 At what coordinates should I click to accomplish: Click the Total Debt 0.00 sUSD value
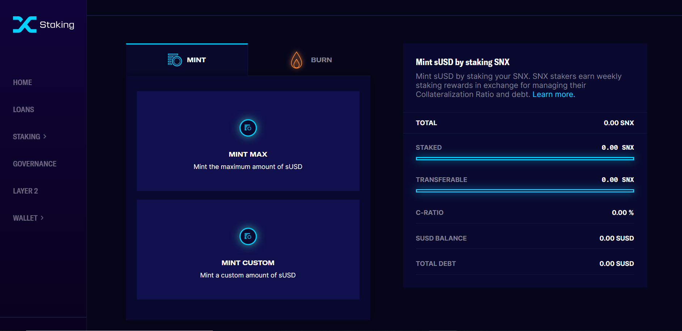[617, 264]
